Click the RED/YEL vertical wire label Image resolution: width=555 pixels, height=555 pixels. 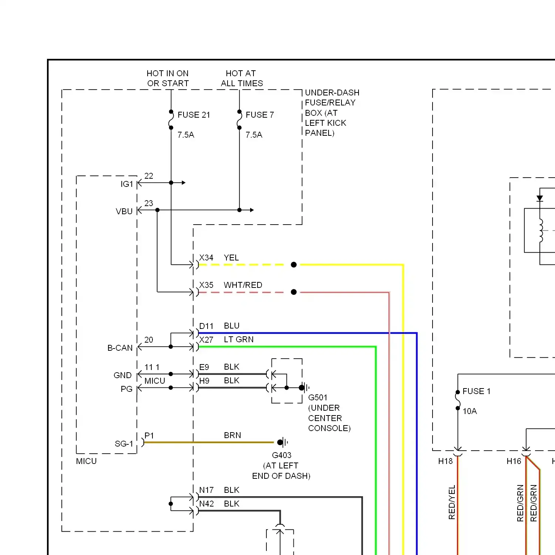(x=452, y=502)
